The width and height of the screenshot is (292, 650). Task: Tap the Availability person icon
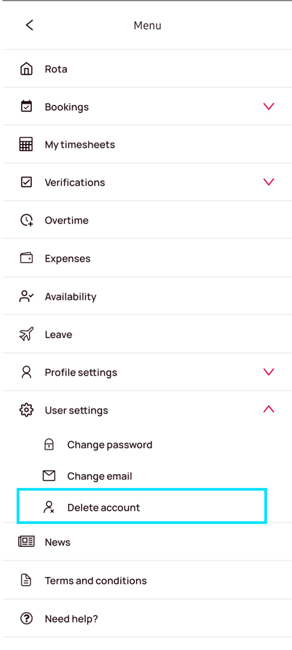coord(26,296)
